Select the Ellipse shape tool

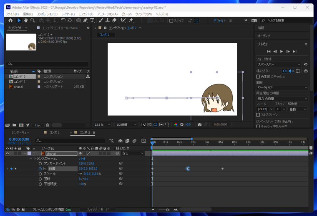(78, 20)
